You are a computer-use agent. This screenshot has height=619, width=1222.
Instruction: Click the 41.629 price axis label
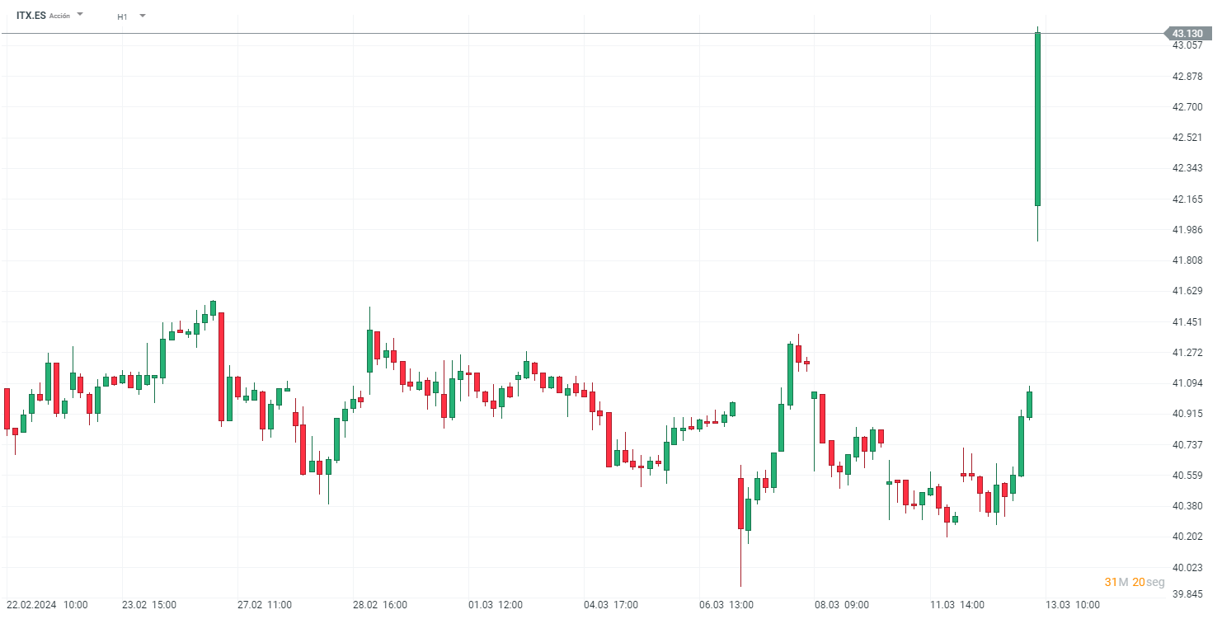1187,291
